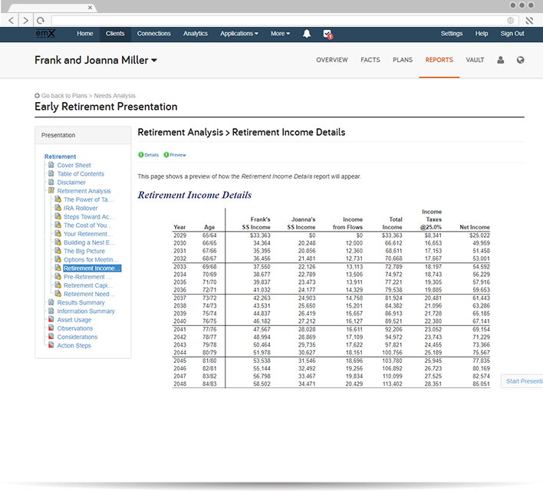Image resolution: width=543 pixels, height=491 pixels.
Task: Click the globe icon next to Vault
Action: pyautogui.click(x=520, y=60)
